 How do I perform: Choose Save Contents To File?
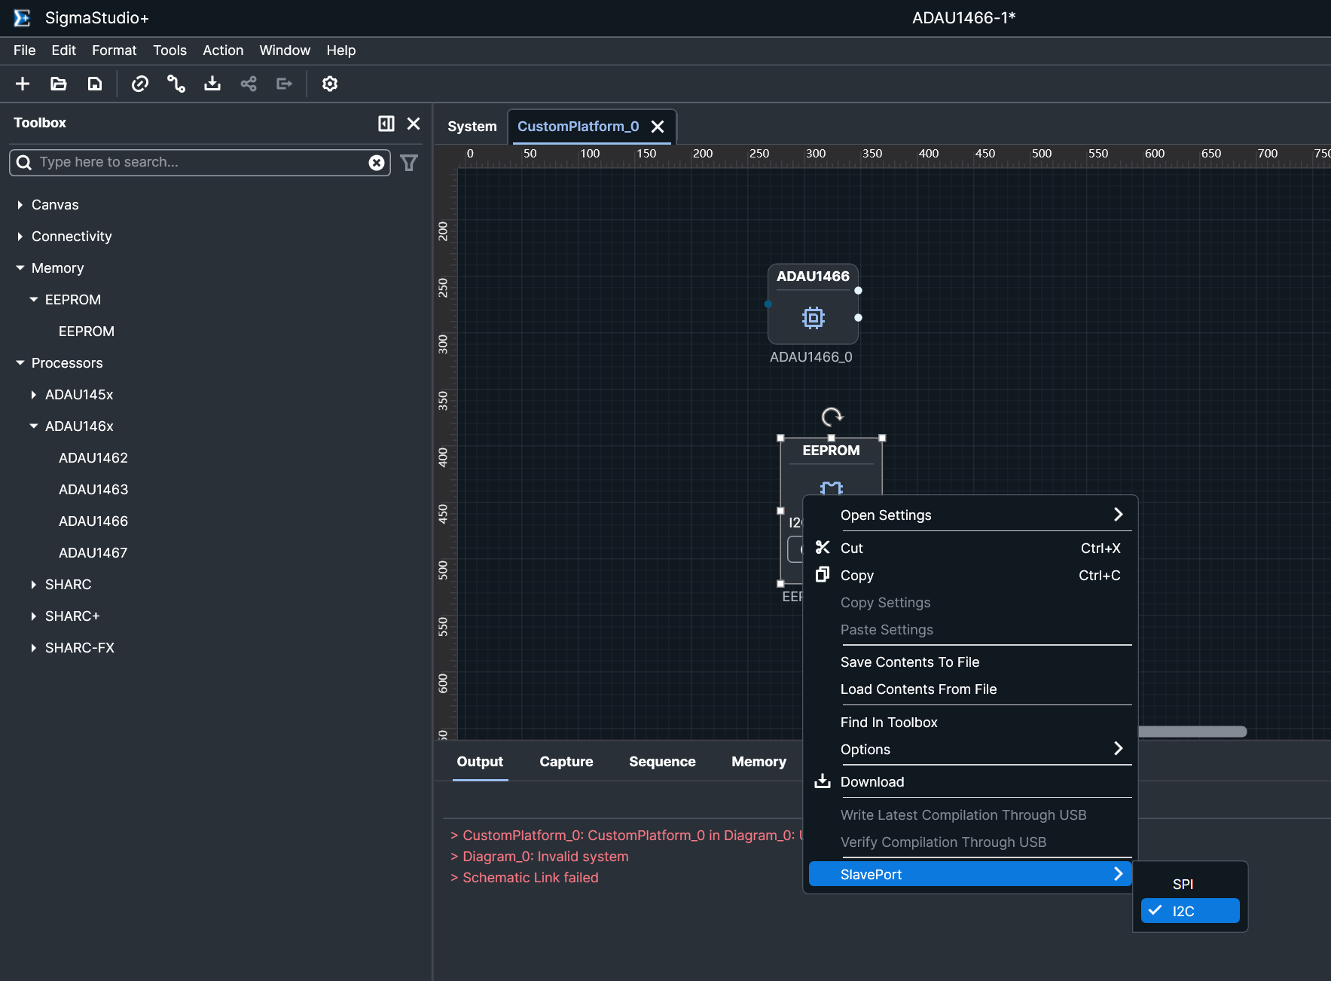(970, 662)
